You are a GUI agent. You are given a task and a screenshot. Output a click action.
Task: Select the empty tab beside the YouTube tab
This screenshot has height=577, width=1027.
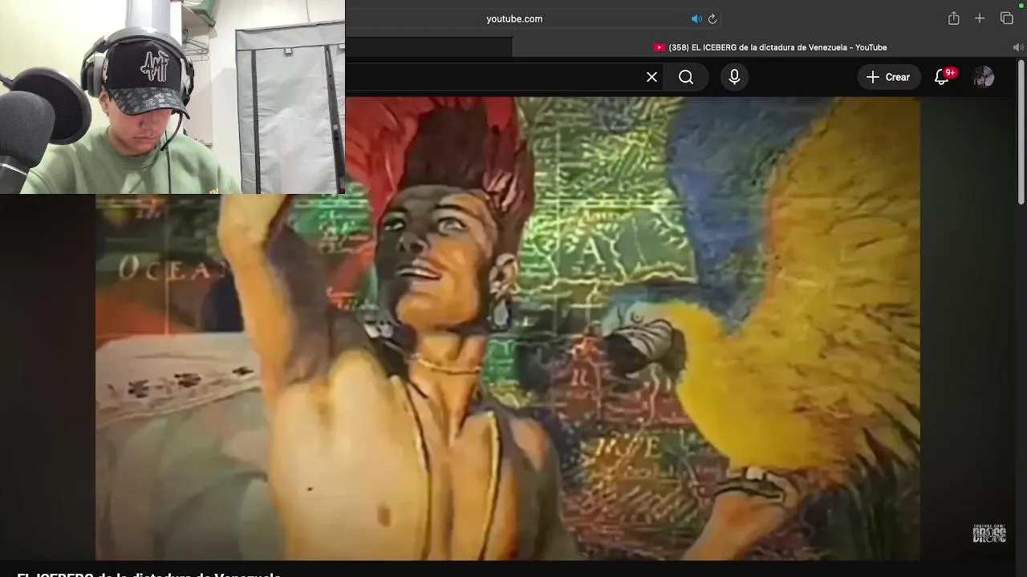tap(429, 47)
